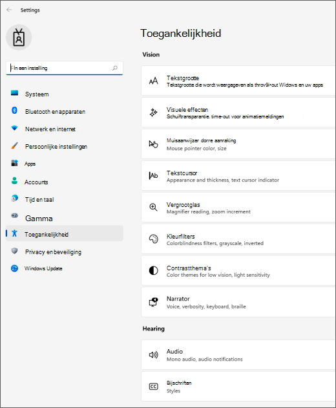Navigate to Accounts
This screenshot has width=336, height=408.
[65, 182]
